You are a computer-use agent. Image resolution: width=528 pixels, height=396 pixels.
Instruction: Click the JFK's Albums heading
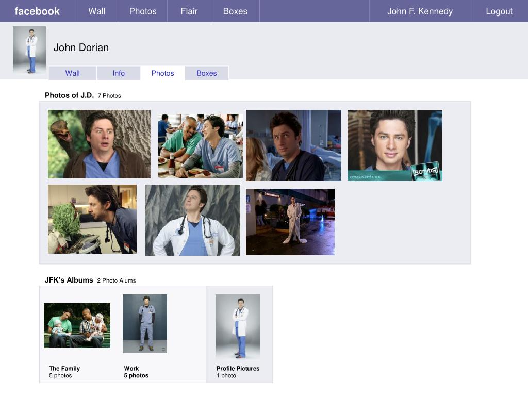click(69, 280)
